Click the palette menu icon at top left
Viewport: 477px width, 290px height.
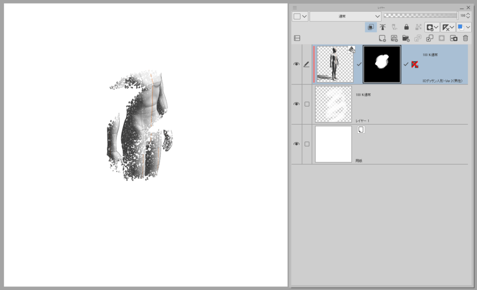coord(294,7)
